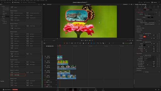The width and height of the screenshot is (161, 91).
Task: Search the Effects Library magnifier icon
Action: point(39,5)
